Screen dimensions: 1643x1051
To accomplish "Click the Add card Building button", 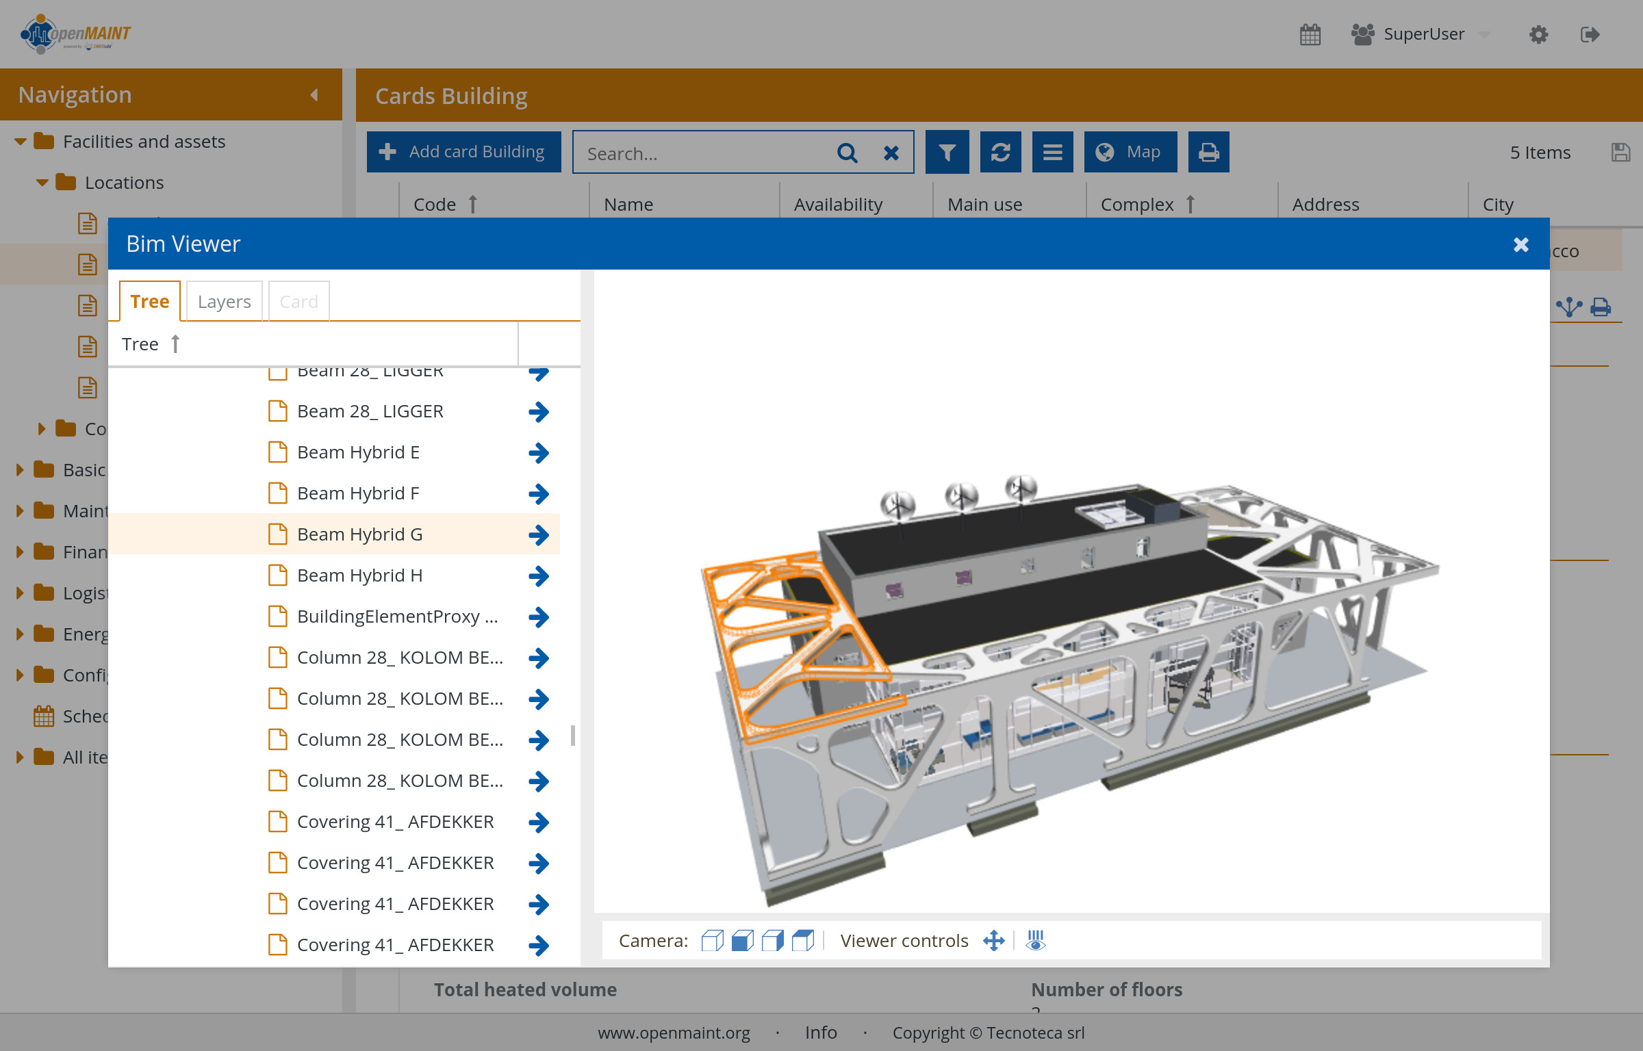I will click(463, 152).
